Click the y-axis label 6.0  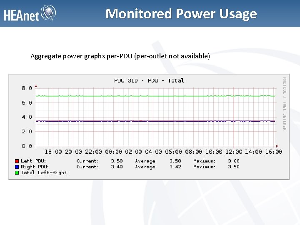click(27, 103)
